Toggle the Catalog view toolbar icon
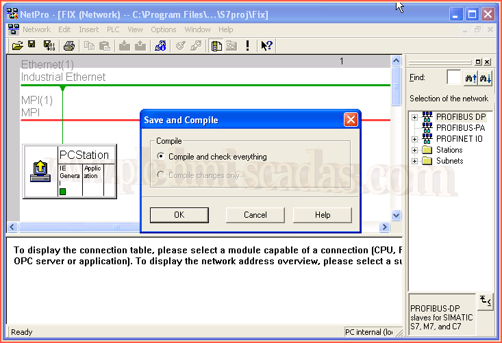 216,46
